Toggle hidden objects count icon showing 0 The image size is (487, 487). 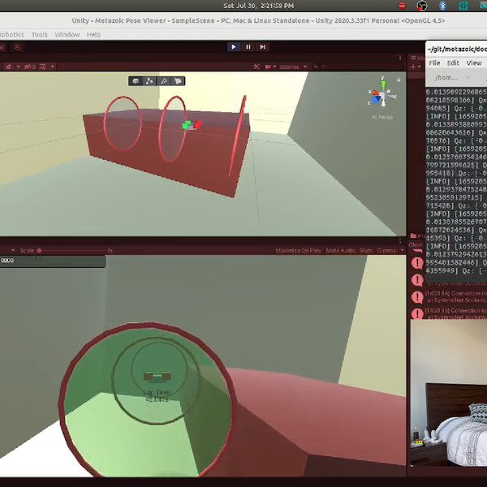point(30,67)
